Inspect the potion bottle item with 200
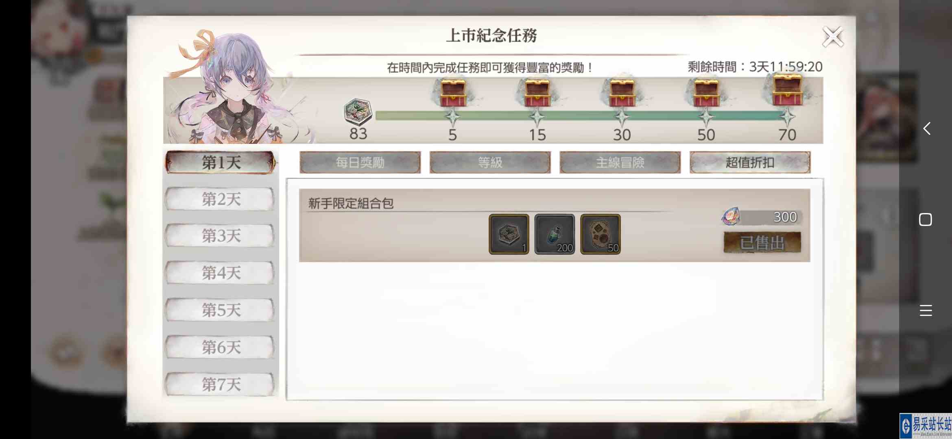Image resolution: width=952 pixels, height=439 pixels. pos(555,234)
